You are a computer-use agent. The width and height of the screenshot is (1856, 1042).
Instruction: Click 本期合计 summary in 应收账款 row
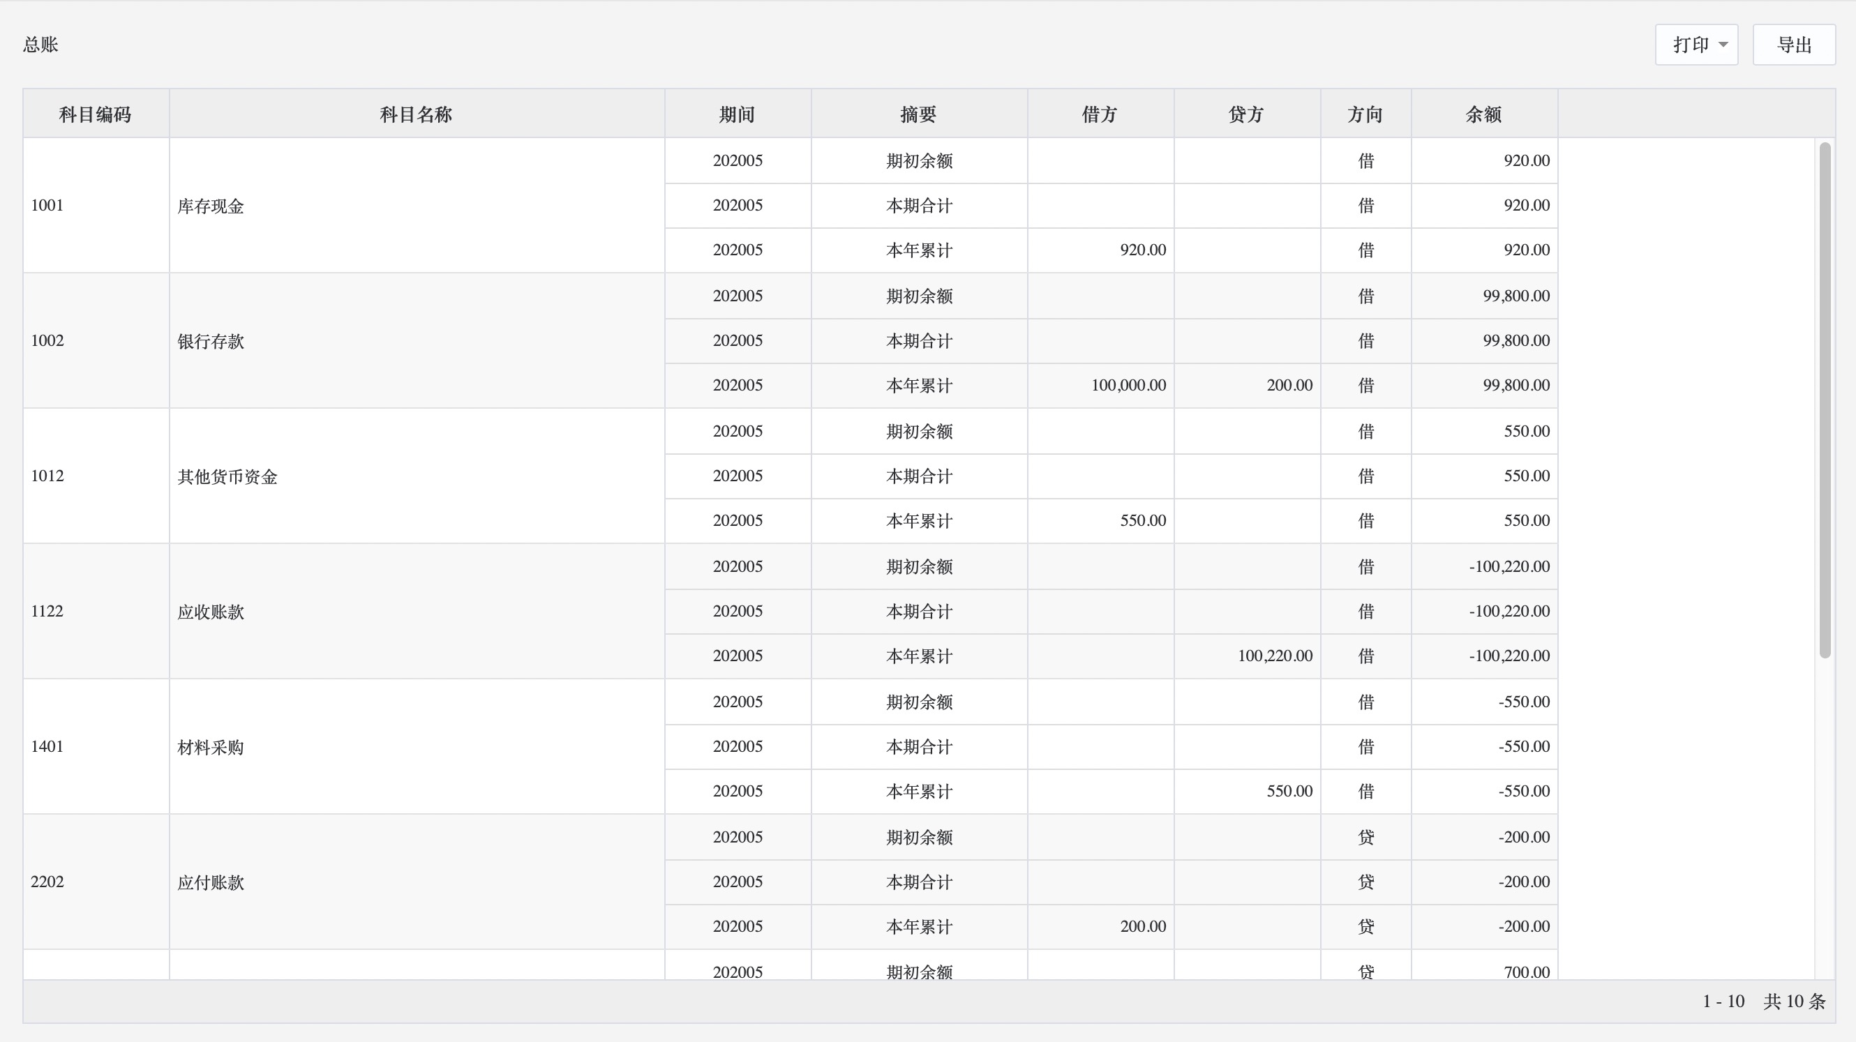tap(919, 612)
